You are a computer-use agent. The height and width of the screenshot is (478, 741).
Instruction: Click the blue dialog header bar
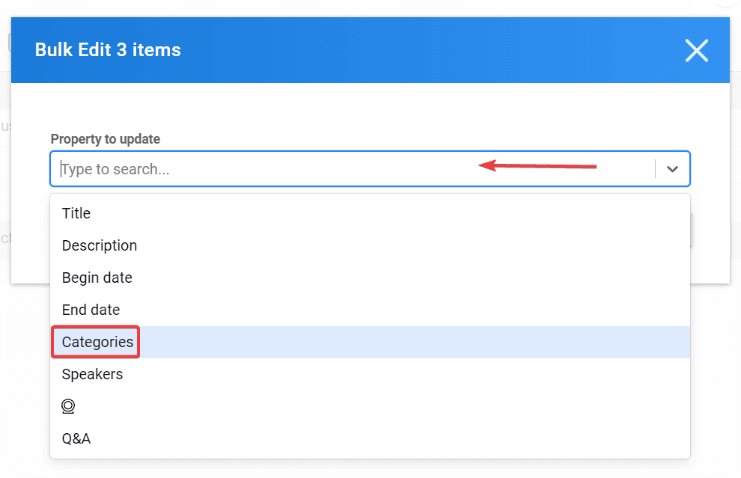(370, 51)
